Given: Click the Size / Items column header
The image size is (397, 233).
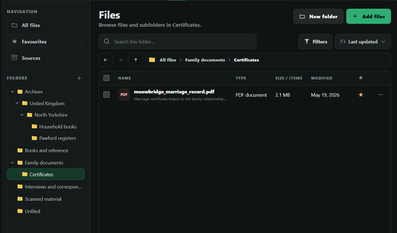Looking at the screenshot, I should (x=289, y=78).
